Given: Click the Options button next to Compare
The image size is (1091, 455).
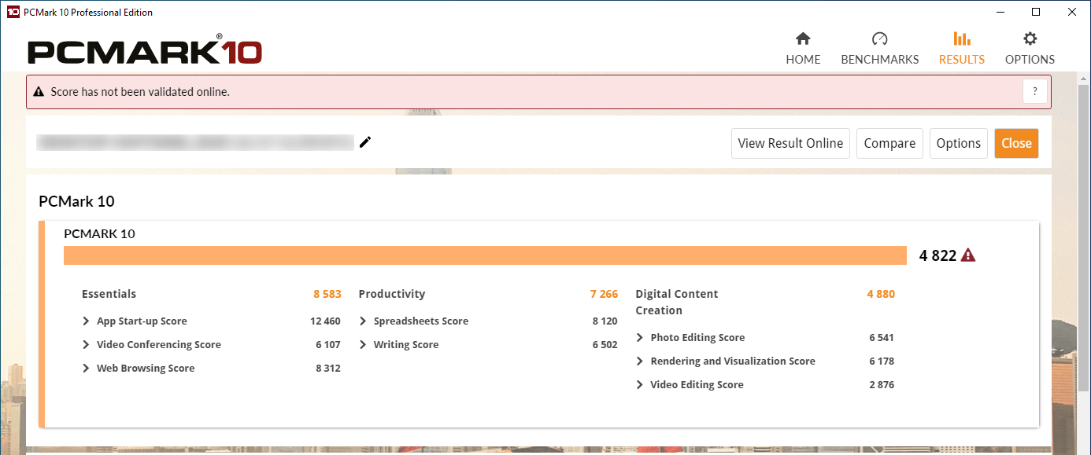Looking at the screenshot, I should [958, 143].
